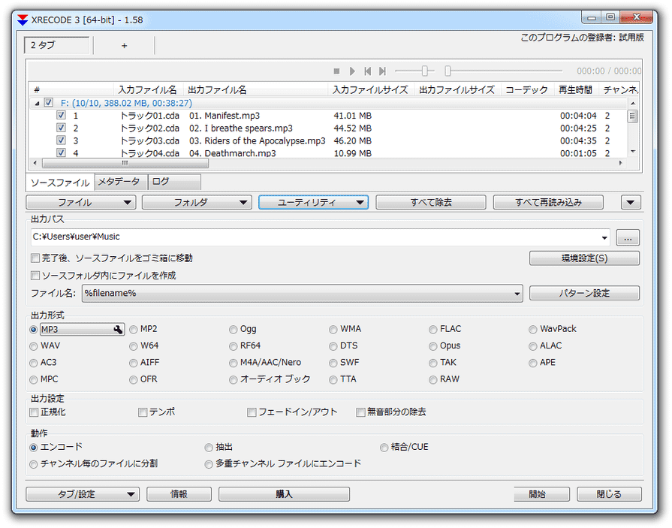Screen dimensions: 672x528
Task: Uncheck track 1 Manifest.mp3 checkbox
Action: (62, 115)
